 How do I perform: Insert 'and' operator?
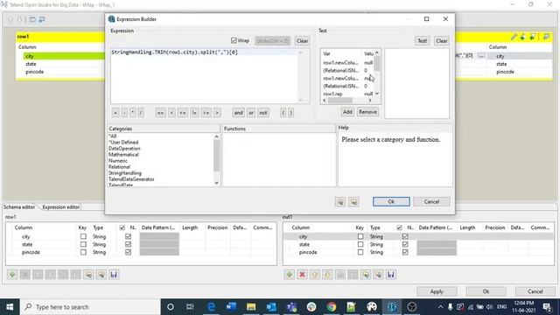point(238,113)
